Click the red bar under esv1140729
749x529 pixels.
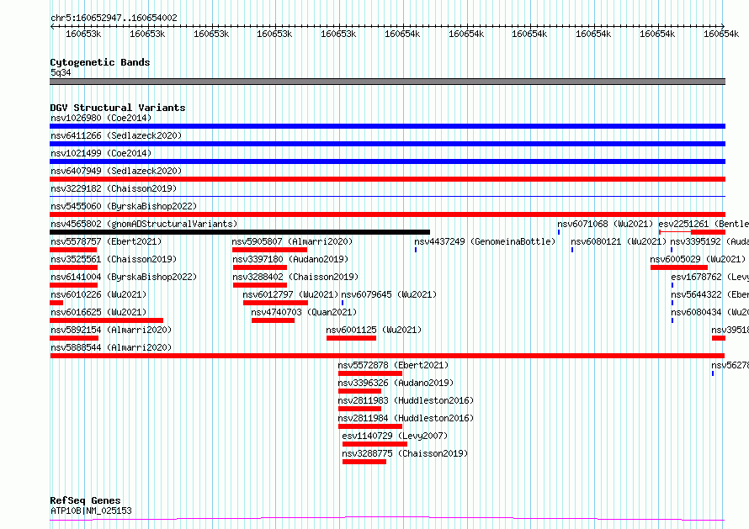[375, 444]
